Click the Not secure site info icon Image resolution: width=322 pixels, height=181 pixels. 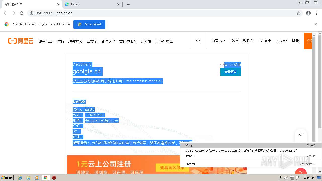coord(32,13)
